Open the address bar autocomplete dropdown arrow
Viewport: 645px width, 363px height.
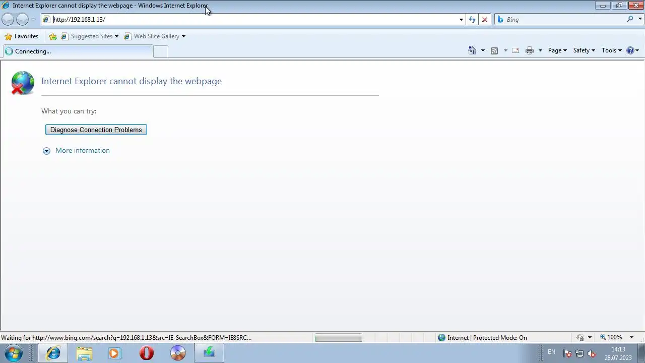click(461, 20)
